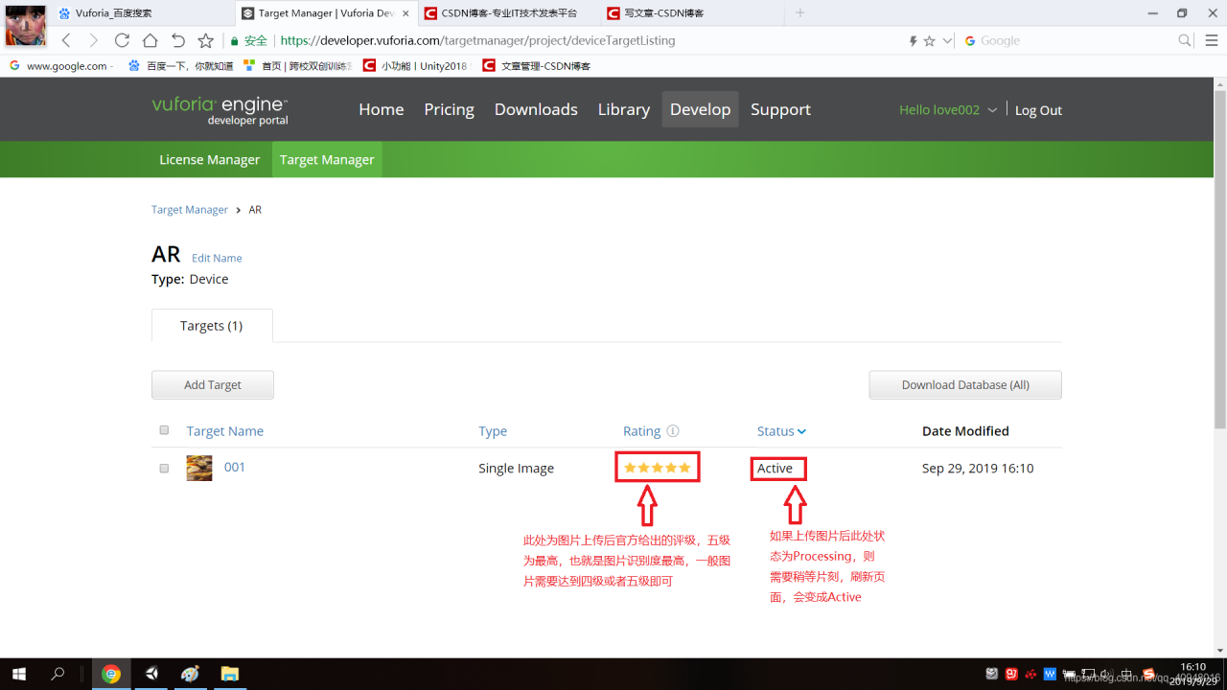Click the undo/restore closed tab icon
This screenshot has height=690, width=1227.
point(178,40)
